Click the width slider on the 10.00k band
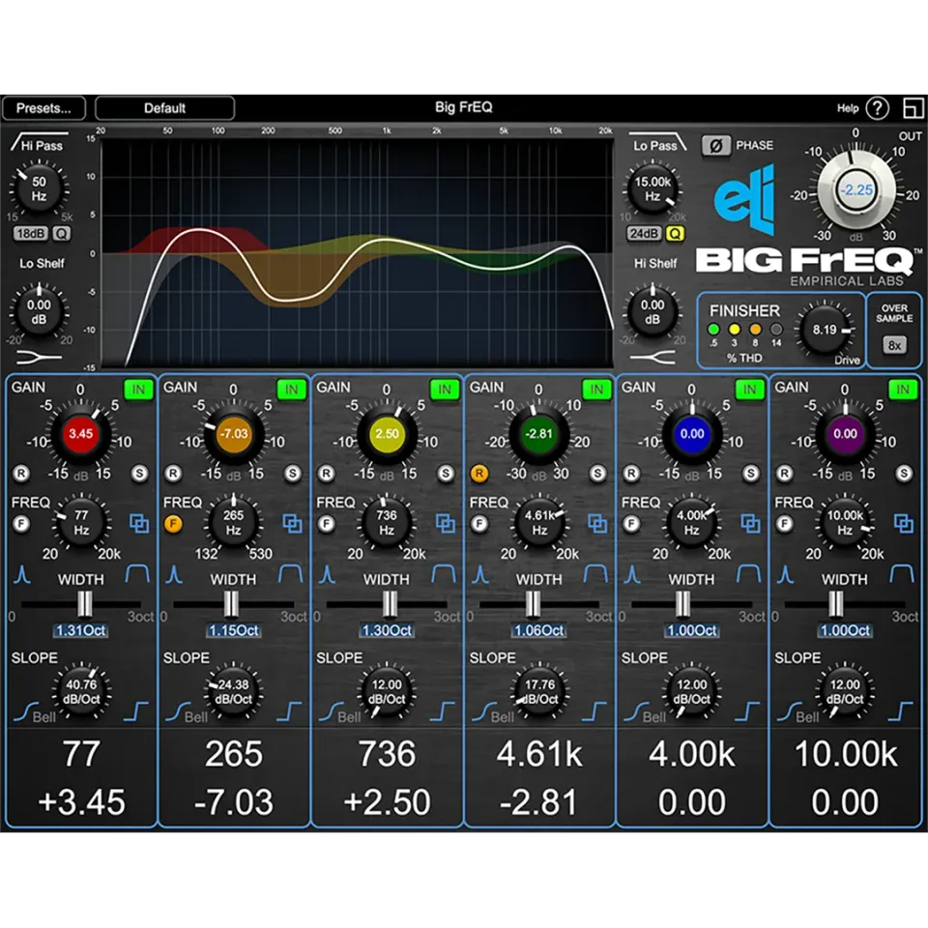Image resolution: width=928 pixels, height=928 pixels. point(835,603)
